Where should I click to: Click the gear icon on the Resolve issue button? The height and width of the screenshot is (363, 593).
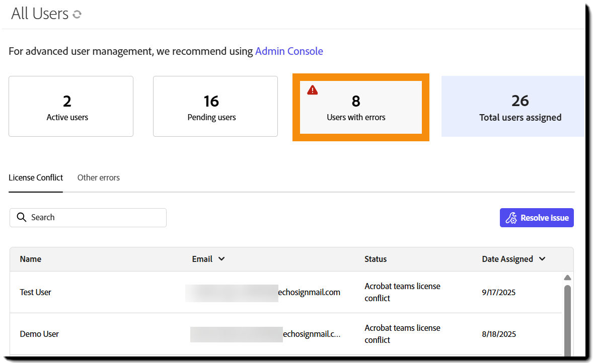pyautogui.click(x=511, y=217)
